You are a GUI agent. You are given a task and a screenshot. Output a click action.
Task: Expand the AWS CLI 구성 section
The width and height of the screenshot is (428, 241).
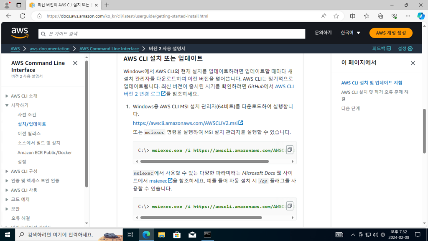tap(7, 171)
